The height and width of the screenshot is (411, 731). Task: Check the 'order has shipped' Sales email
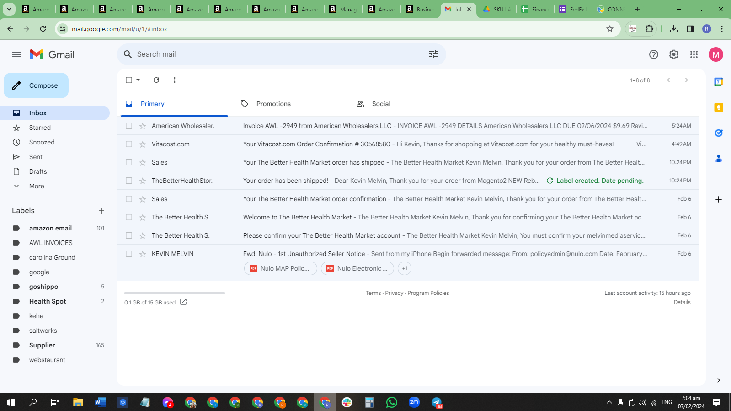pyautogui.click(x=129, y=162)
